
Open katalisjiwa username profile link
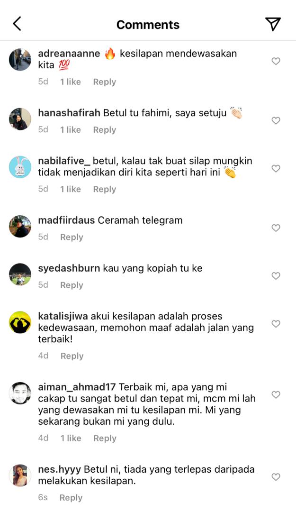[x=63, y=316]
